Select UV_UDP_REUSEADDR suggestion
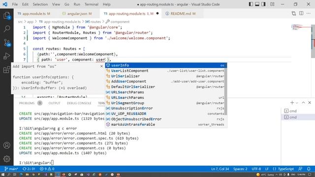Viewport: 315px width, 177px height. (x=165, y=114)
